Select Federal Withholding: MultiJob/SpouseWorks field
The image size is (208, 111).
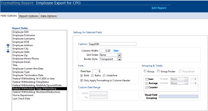[39, 85]
